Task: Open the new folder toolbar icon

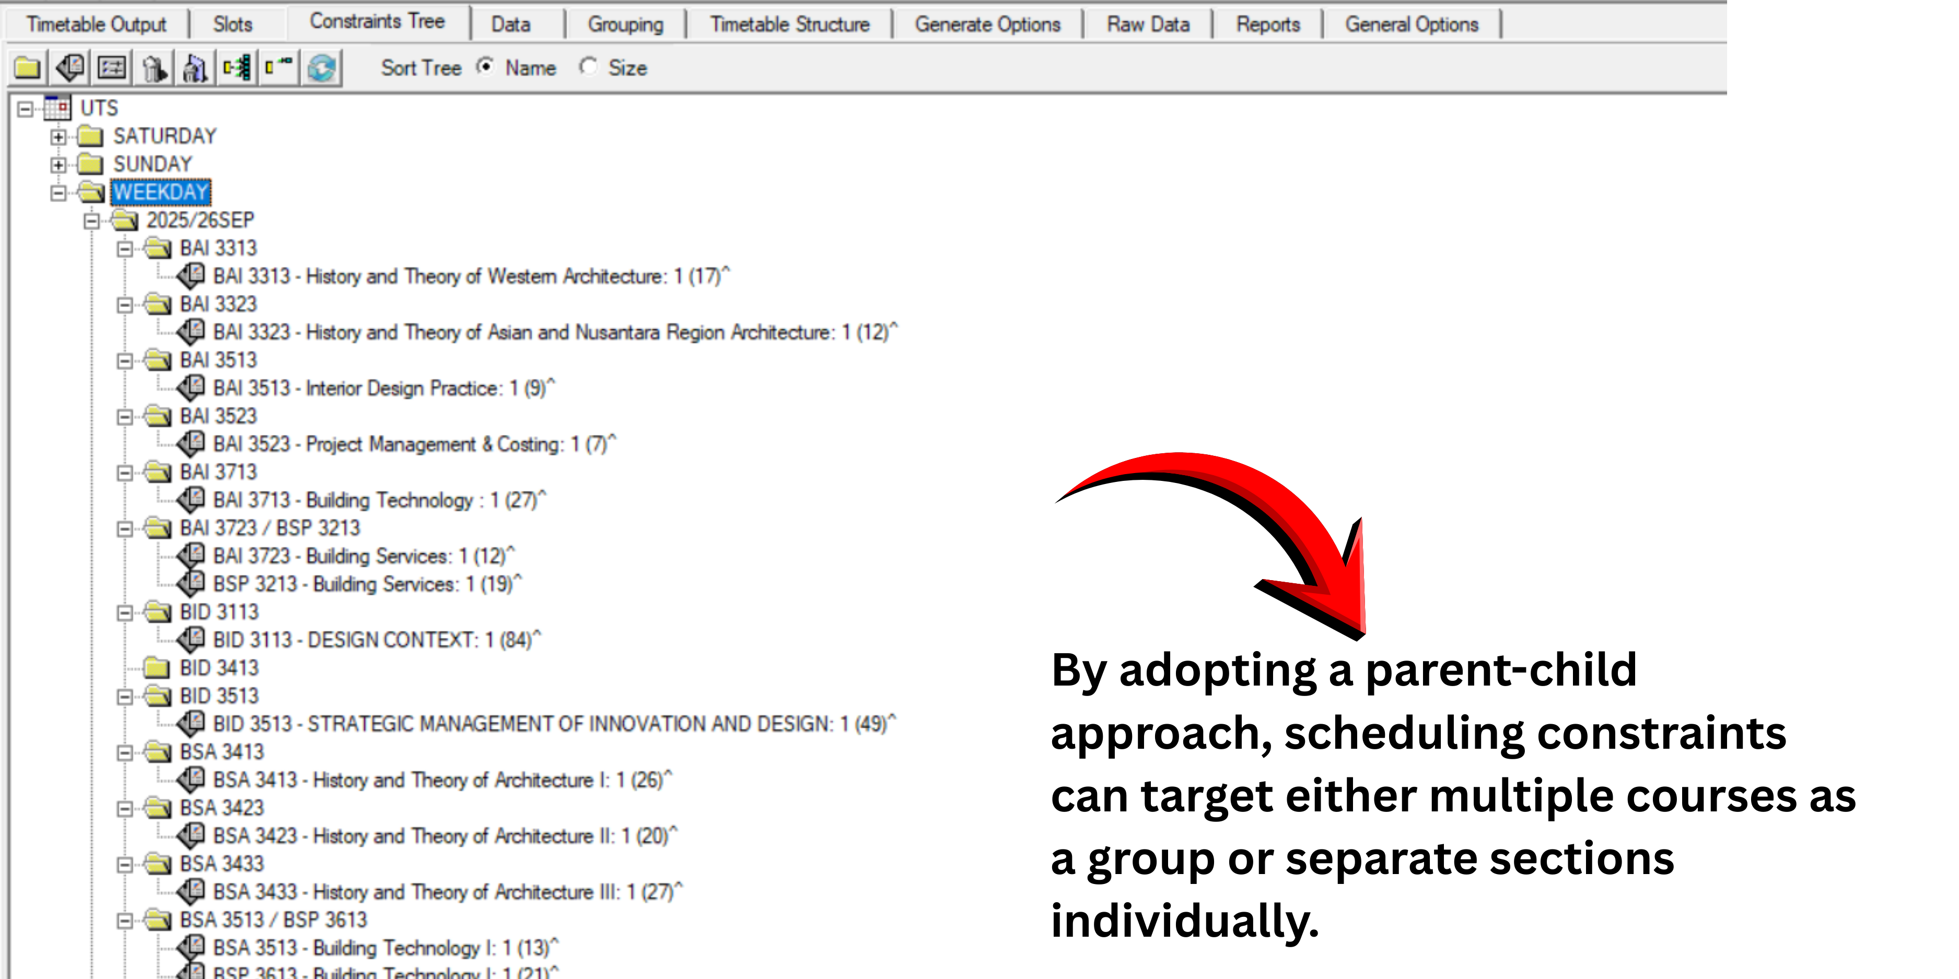Action: pos(28,68)
